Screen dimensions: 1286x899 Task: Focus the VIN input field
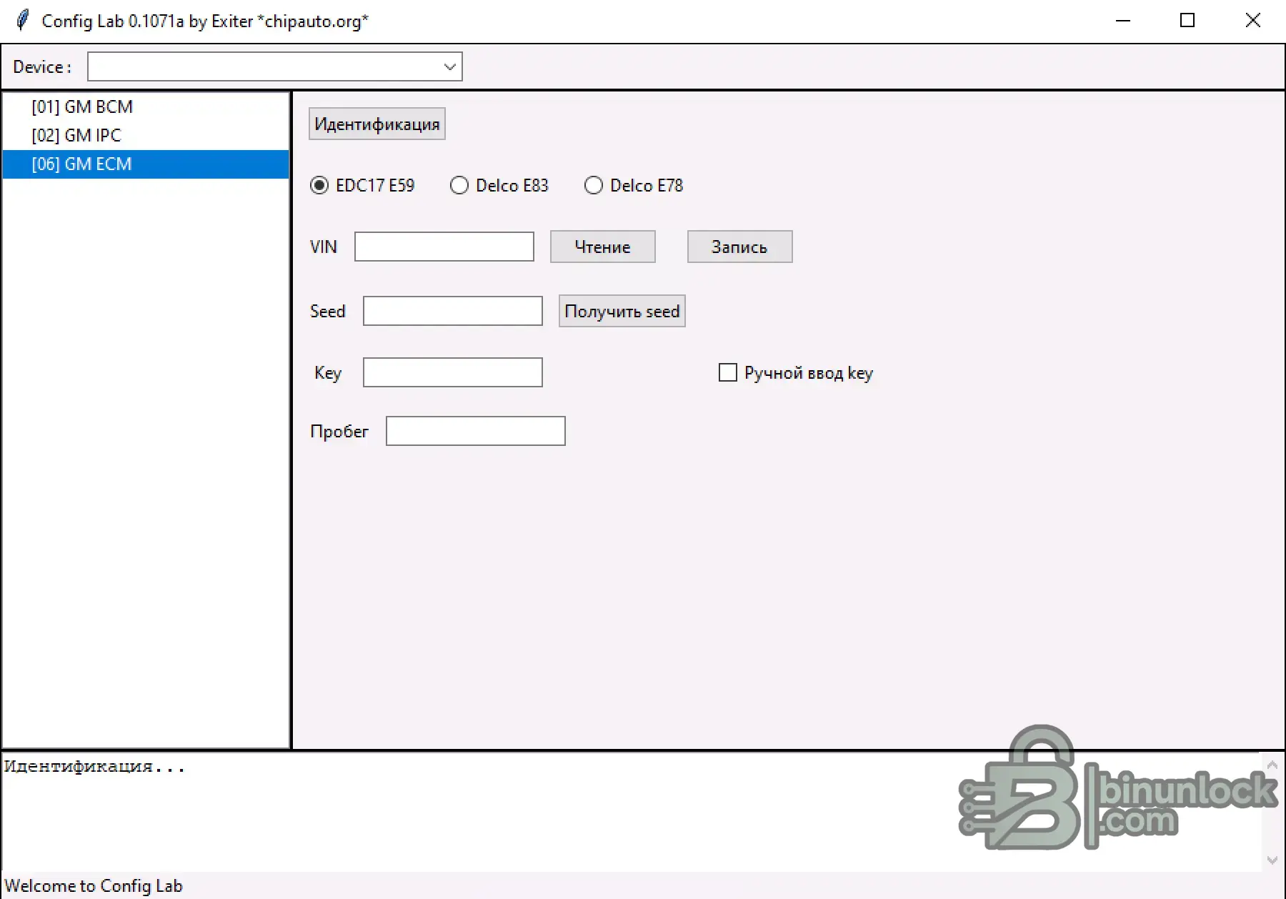coord(444,247)
